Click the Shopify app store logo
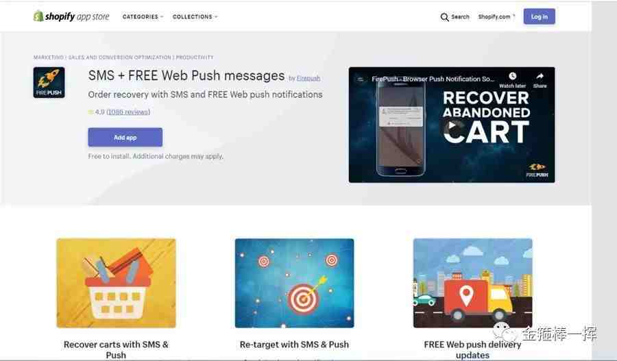The image size is (617, 361). 71,16
